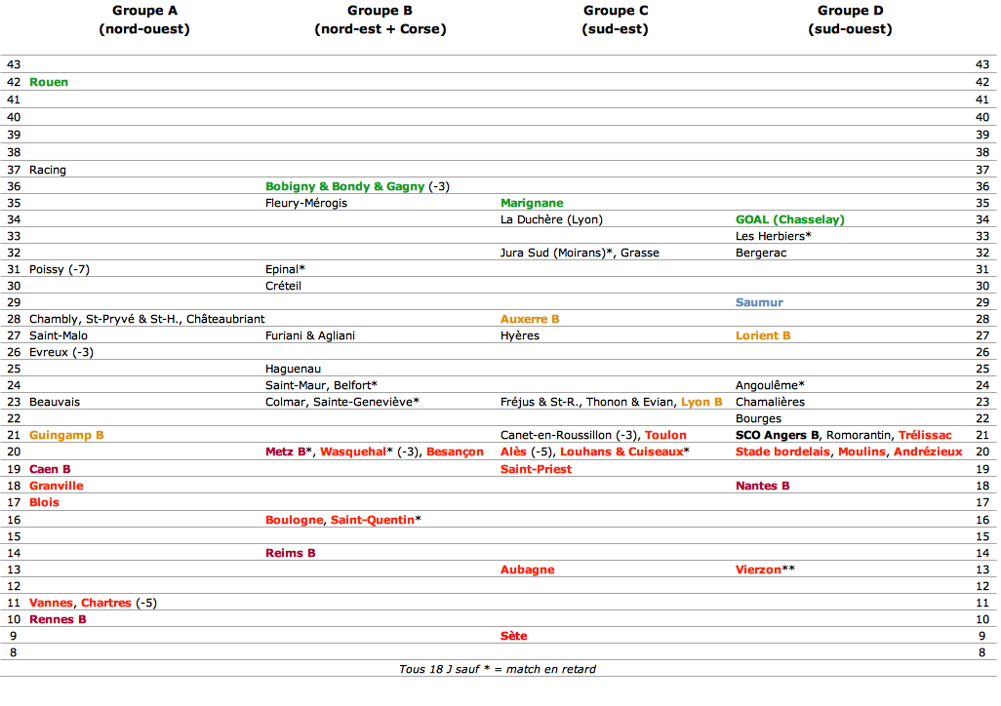Select Colmar, Sainte-Geneviève* text
This screenshot has width=1001, height=706.
tap(342, 402)
